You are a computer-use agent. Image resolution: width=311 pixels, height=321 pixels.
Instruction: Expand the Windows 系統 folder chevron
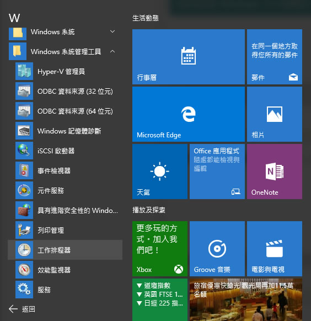[112, 31]
